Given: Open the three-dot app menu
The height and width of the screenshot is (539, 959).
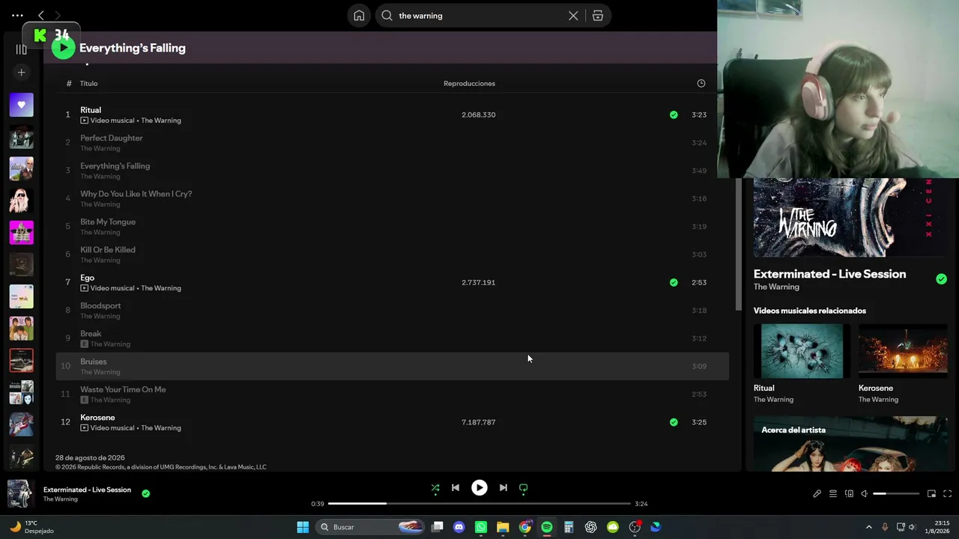Looking at the screenshot, I should (x=17, y=15).
